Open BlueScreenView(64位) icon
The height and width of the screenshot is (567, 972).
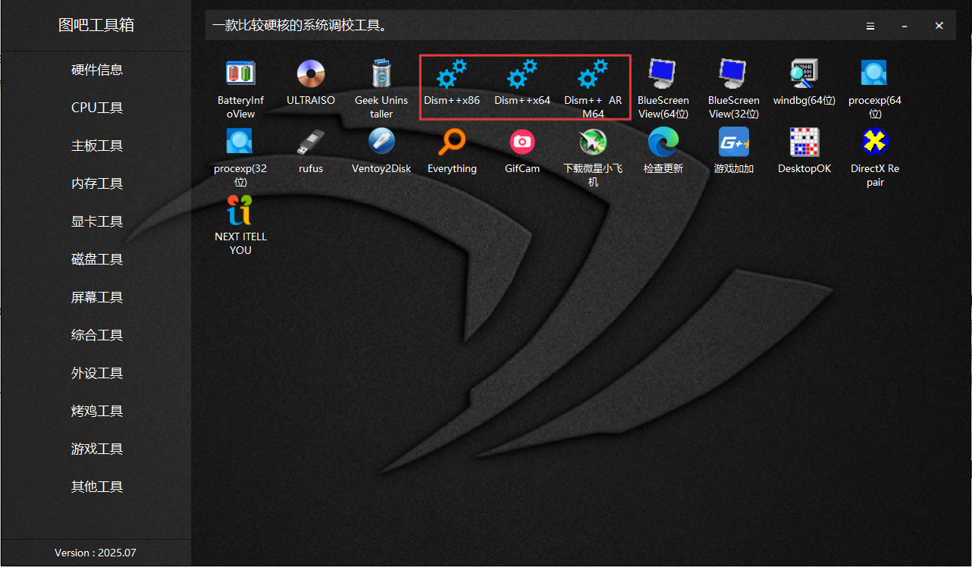point(663,74)
